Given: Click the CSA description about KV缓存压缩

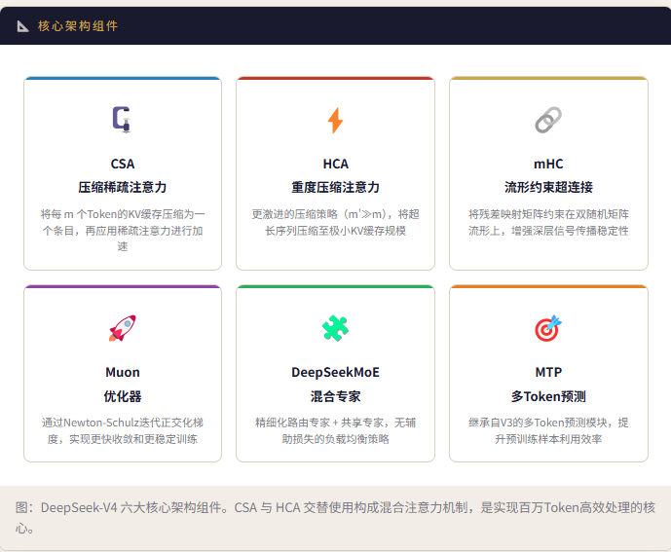Looking at the screenshot, I should click(123, 230).
